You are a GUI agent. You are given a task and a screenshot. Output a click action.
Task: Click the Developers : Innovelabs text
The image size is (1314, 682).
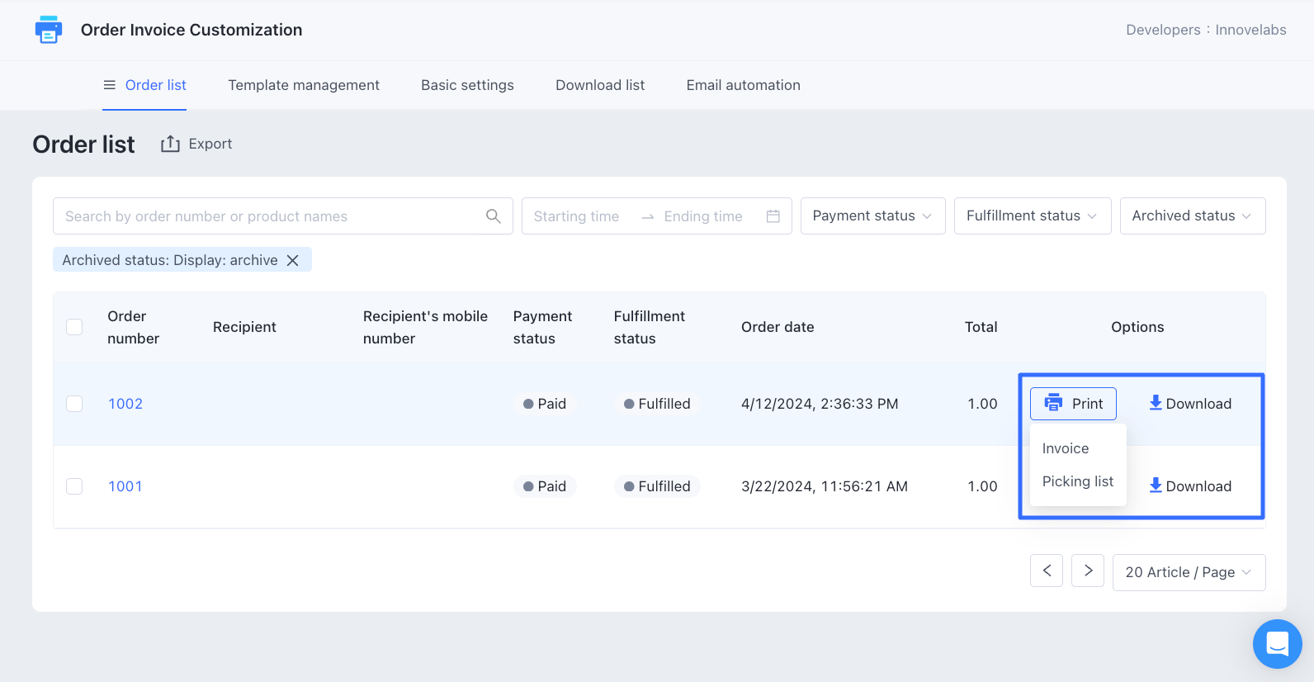(x=1206, y=30)
